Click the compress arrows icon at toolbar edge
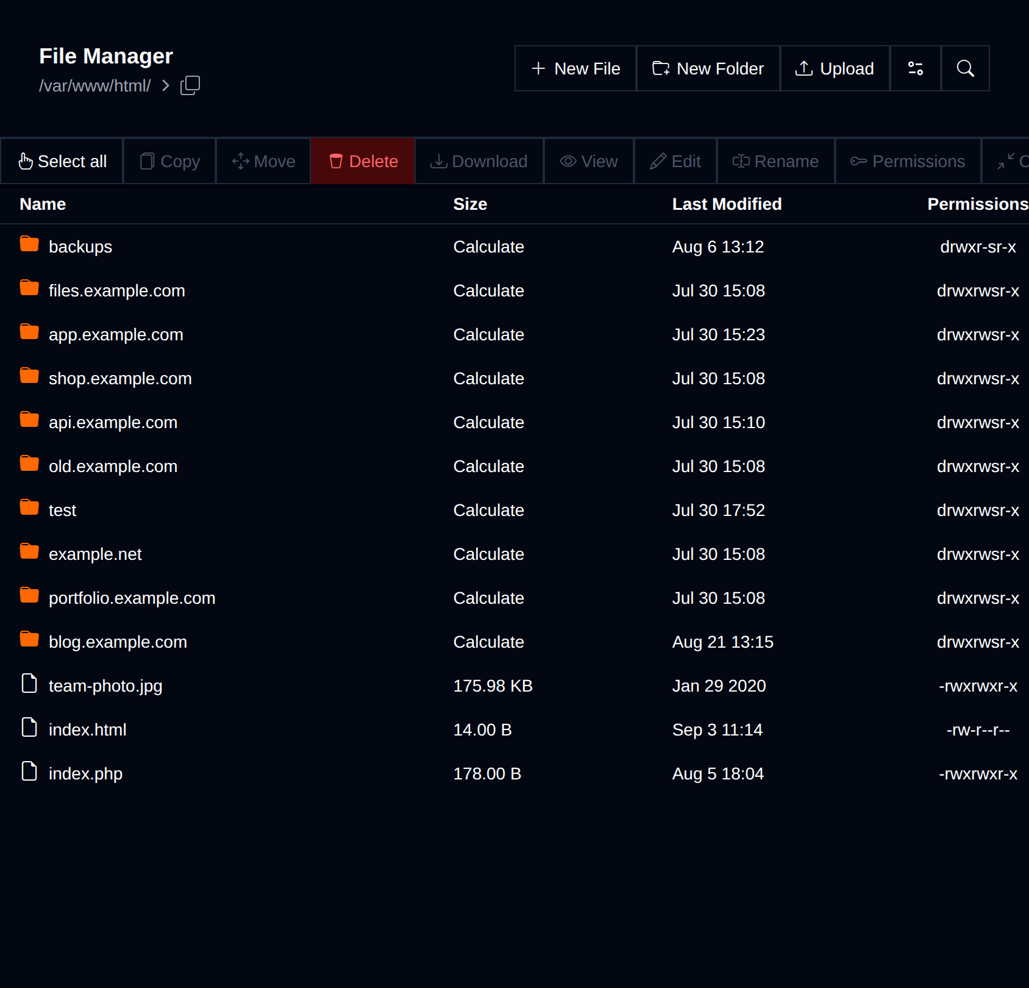Screen dimensions: 1029x988 coord(1006,161)
